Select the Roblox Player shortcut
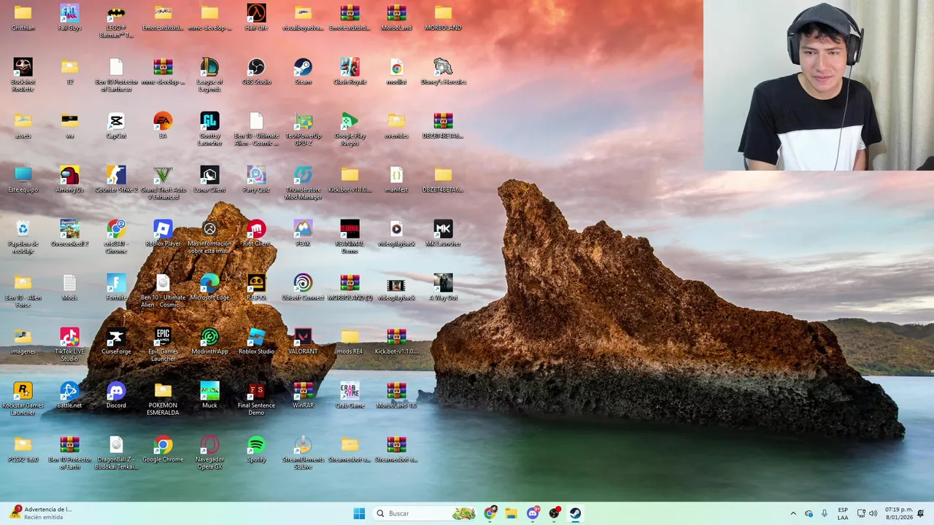Screen dimensions: 934x525 pyautogui.click(x=163, y=234)
